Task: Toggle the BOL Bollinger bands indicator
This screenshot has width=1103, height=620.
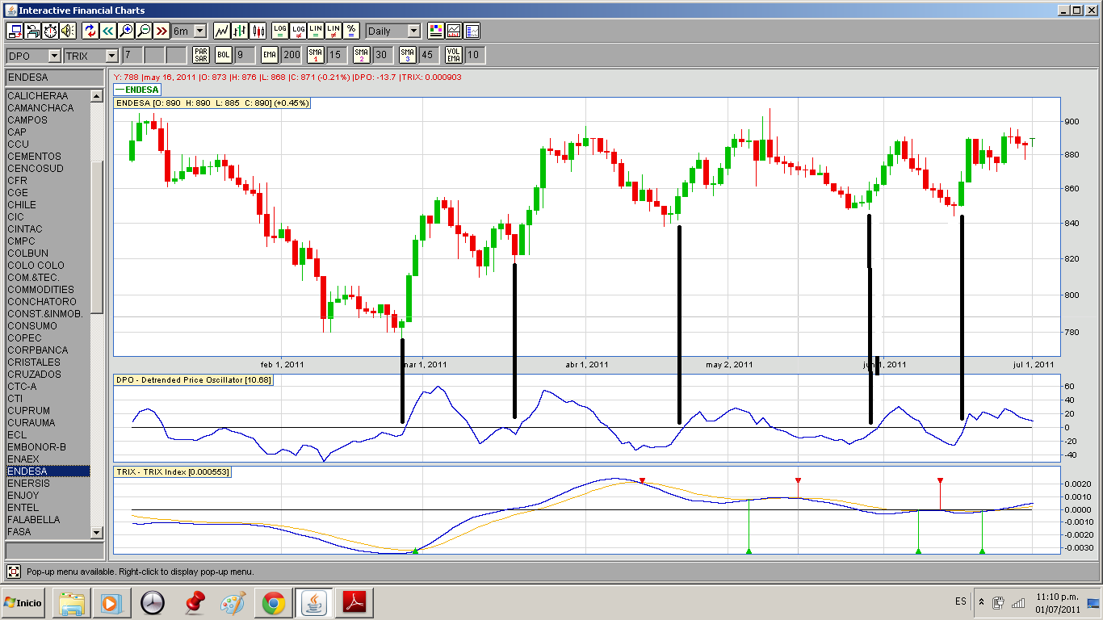Action: point(224,55)
